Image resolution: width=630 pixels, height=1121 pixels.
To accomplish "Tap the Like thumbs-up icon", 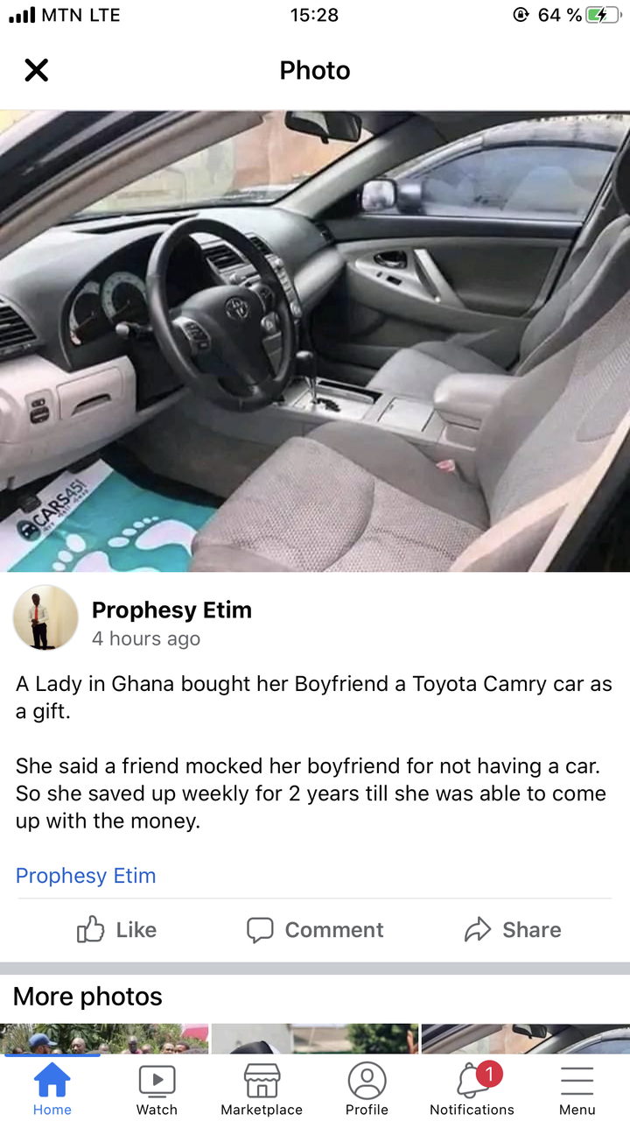I will [91, 929].
